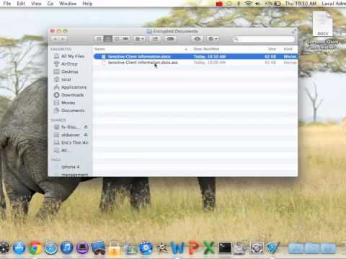
Task: Launch Microsoft Excel from the Dock
Action: [209, 247]
